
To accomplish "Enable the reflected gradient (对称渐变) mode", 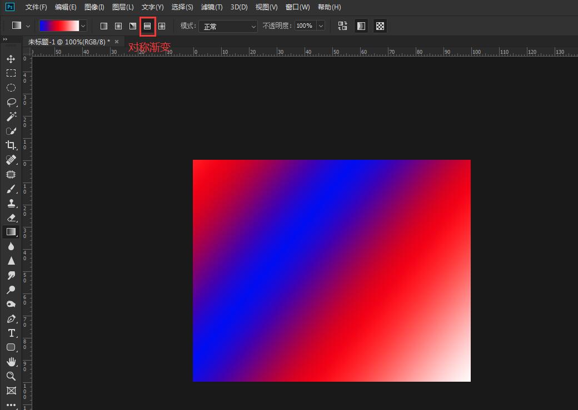I will pyautogui.click(x=147, y=26).
